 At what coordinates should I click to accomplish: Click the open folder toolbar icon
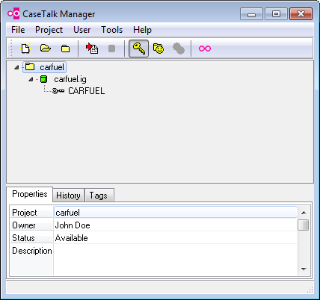coord(46,48)
